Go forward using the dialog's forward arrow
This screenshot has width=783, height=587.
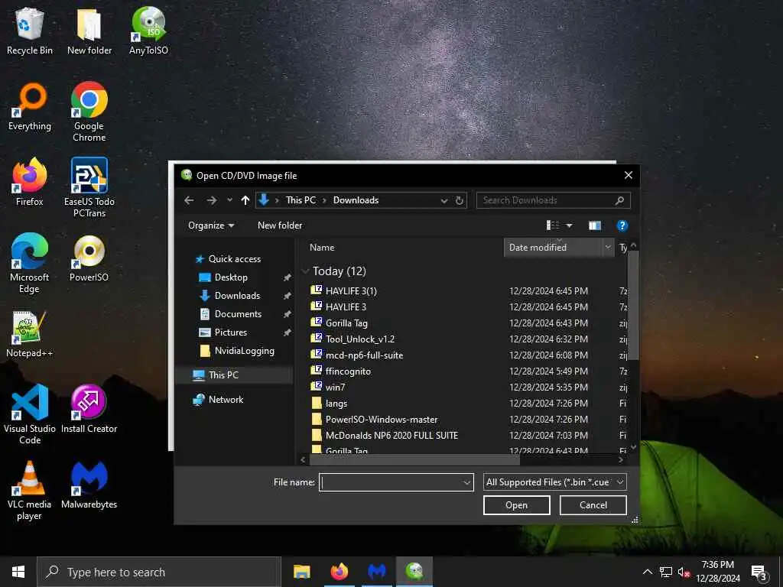click(x=212, y=200)
